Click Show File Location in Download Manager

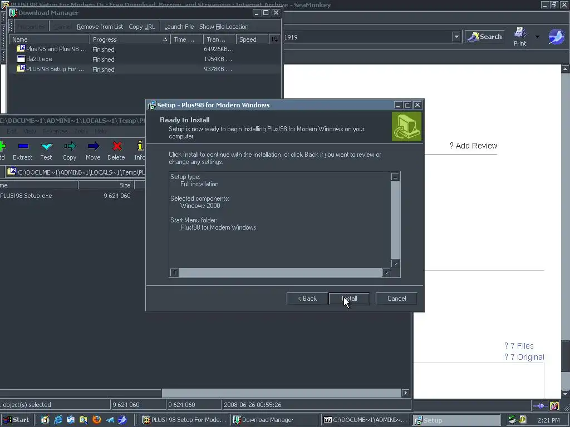coord(224,27)
